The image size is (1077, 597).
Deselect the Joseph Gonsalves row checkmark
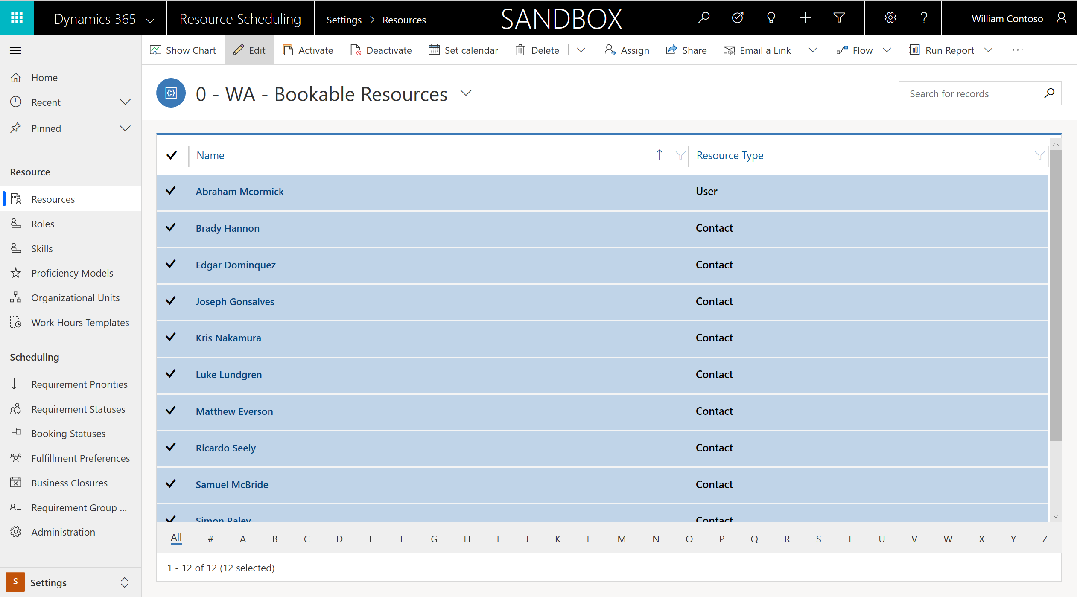pyautogui.click(x=171, y=301)
